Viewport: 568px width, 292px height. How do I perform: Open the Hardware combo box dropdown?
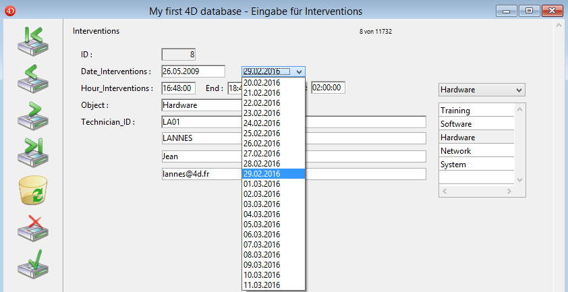pyautogui.click(x=518, y=90)
